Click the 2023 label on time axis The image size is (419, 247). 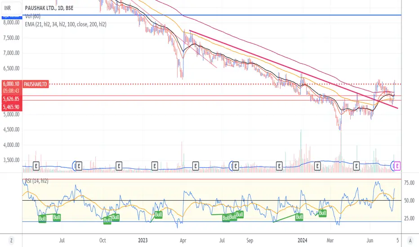pyautogui.click(x=143, y=240)
